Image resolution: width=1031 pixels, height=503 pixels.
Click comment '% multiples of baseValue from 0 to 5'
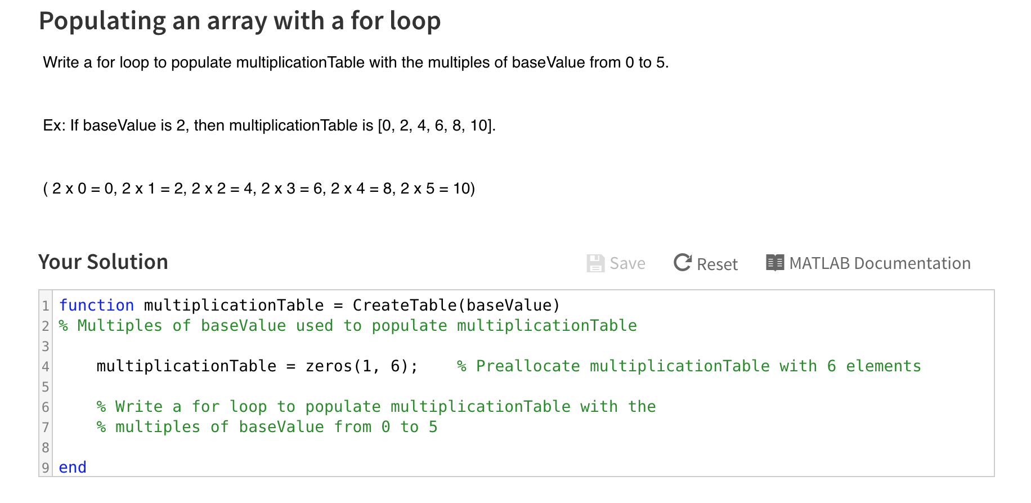point(267,427)
